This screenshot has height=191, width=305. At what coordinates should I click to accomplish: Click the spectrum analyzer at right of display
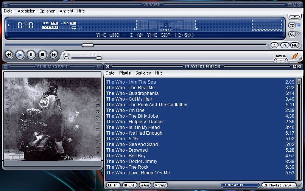[x=267, y=25]
